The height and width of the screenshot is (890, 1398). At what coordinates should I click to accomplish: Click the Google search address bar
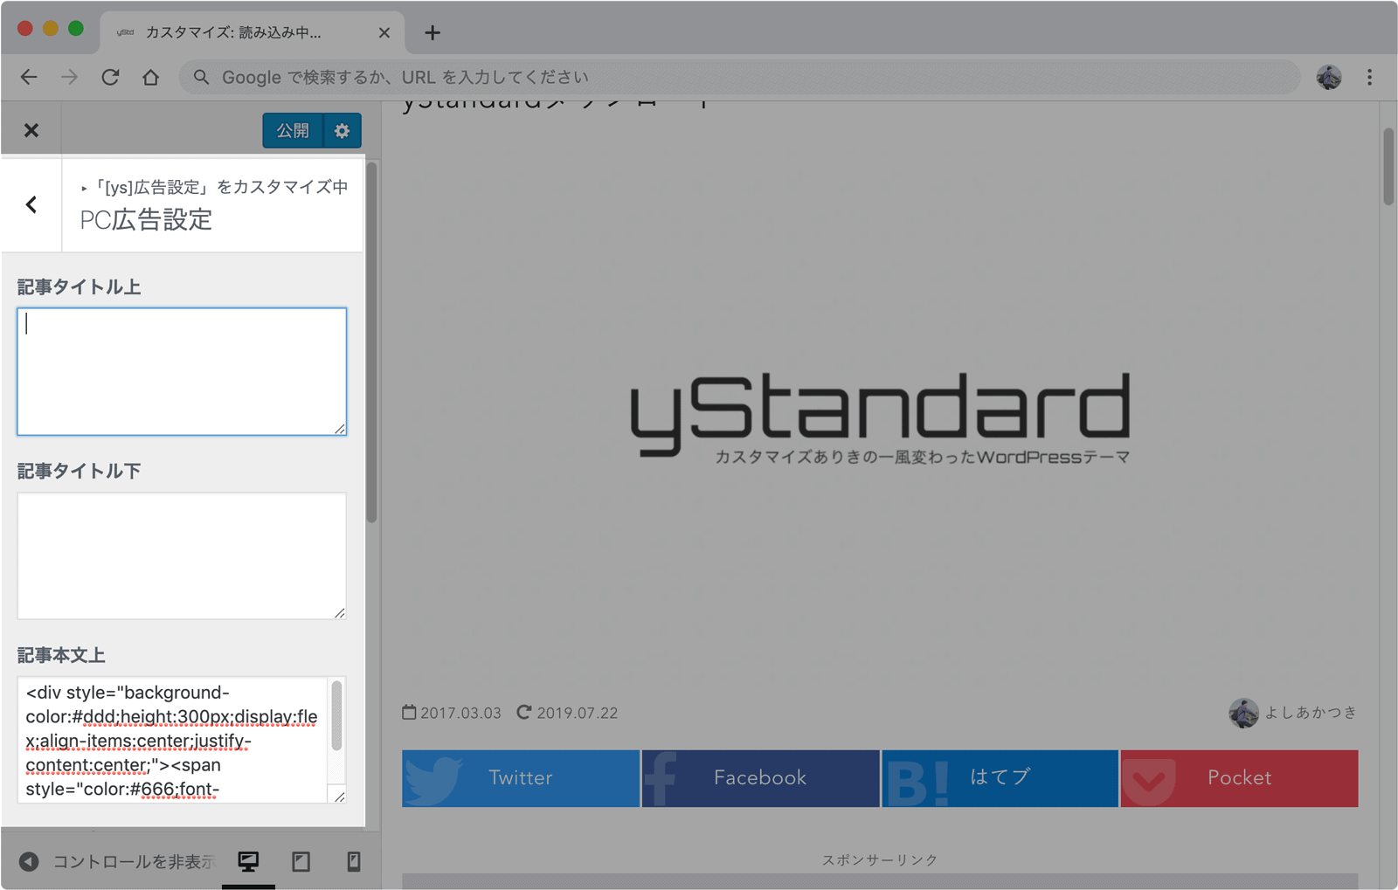coord(739,77)
